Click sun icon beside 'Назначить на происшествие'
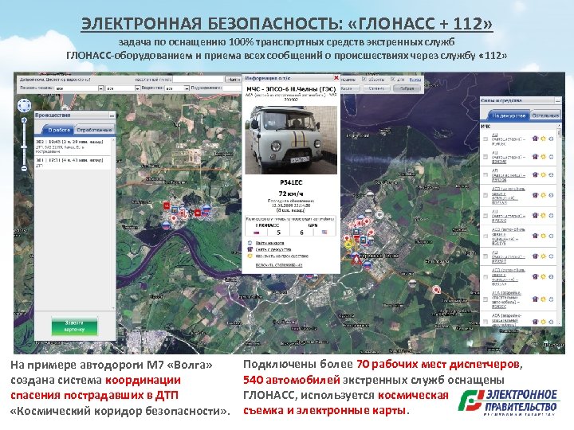The width and height of the screenshot is (574, 430). pyautogui.click(x=250, y=256)
